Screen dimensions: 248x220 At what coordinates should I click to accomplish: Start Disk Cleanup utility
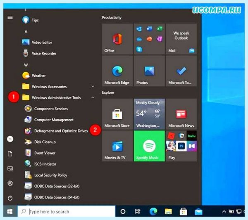coord(40,142)
